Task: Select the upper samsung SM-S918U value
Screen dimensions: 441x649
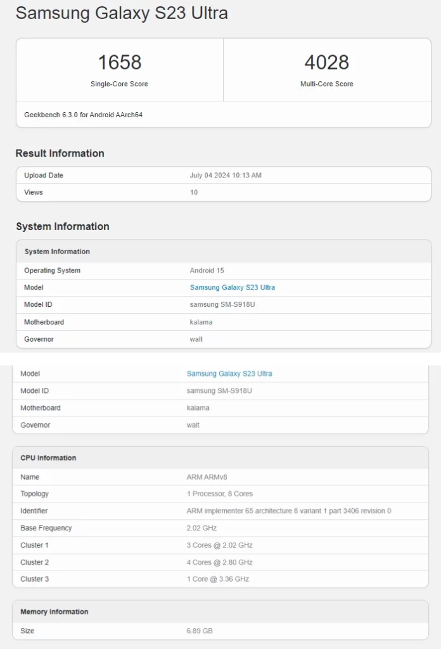Action: pos(222,304)
